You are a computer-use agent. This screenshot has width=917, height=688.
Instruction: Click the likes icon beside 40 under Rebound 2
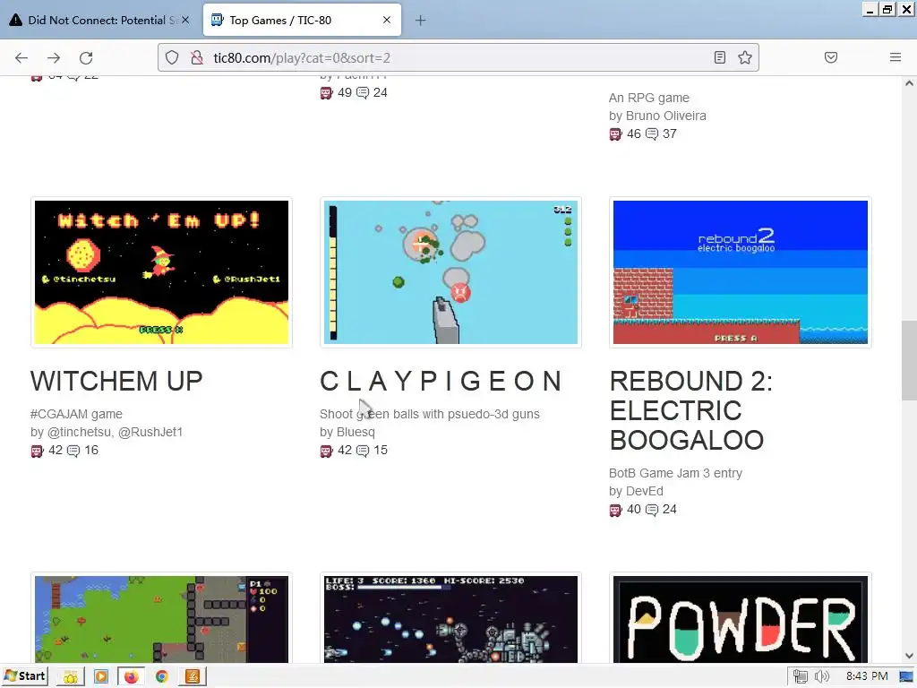click(x=615, y=510)
